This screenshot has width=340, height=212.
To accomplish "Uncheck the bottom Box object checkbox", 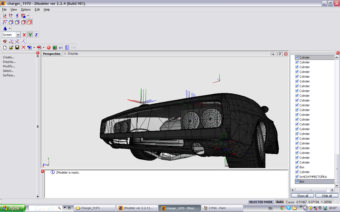I will tap(297, 182).
